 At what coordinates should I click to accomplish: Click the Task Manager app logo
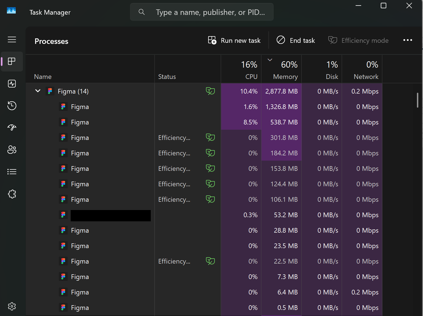coord(11,11)
